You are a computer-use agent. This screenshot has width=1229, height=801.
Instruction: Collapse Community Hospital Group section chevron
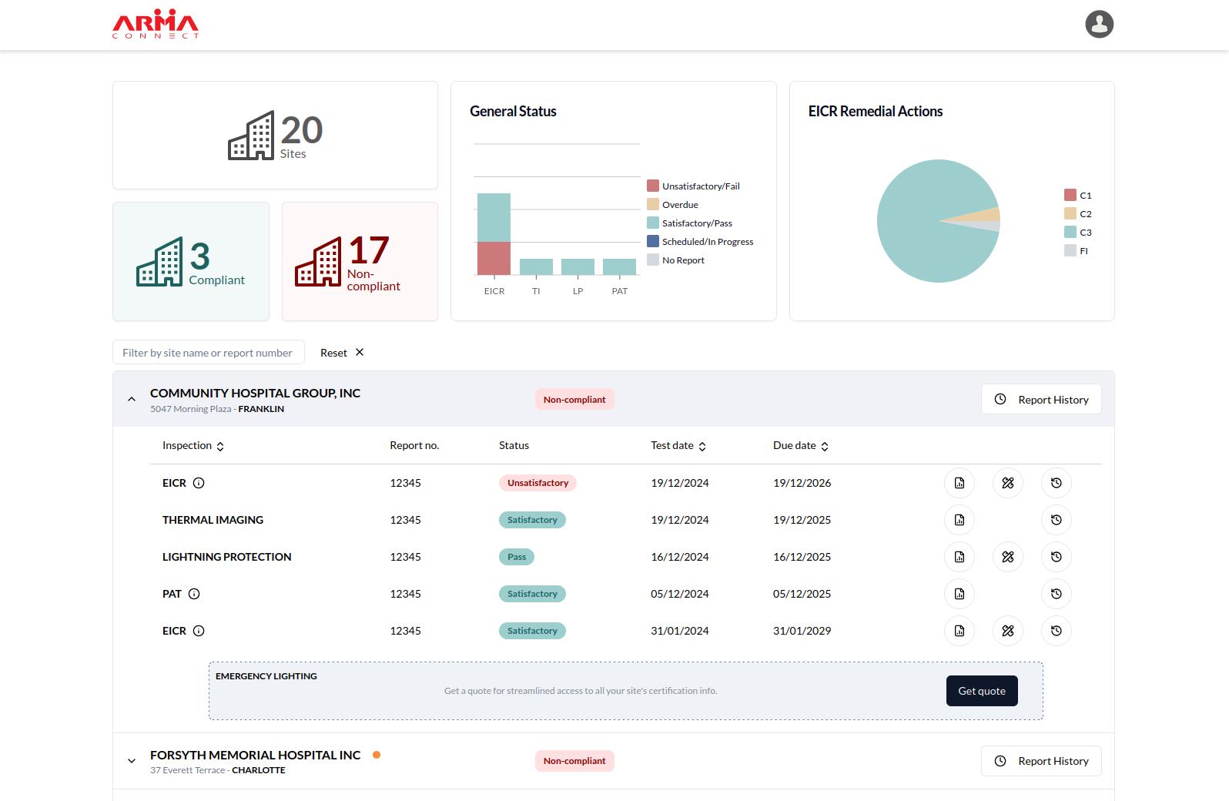pos(132,399)
